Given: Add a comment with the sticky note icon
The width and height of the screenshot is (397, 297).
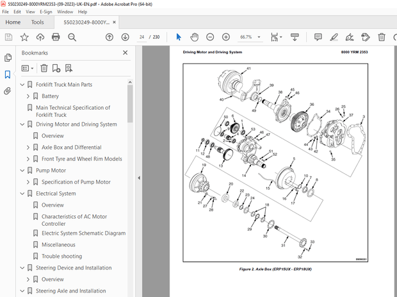Looking at the screenshot, I should [318, 37].
